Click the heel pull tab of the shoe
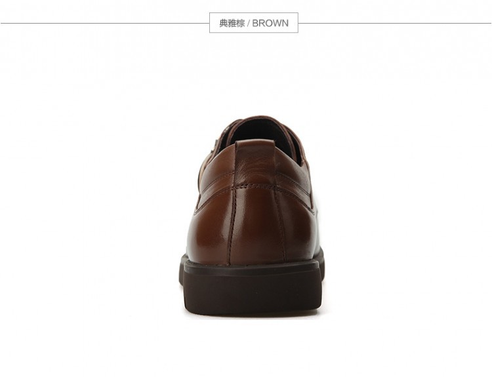 [255, 163]
